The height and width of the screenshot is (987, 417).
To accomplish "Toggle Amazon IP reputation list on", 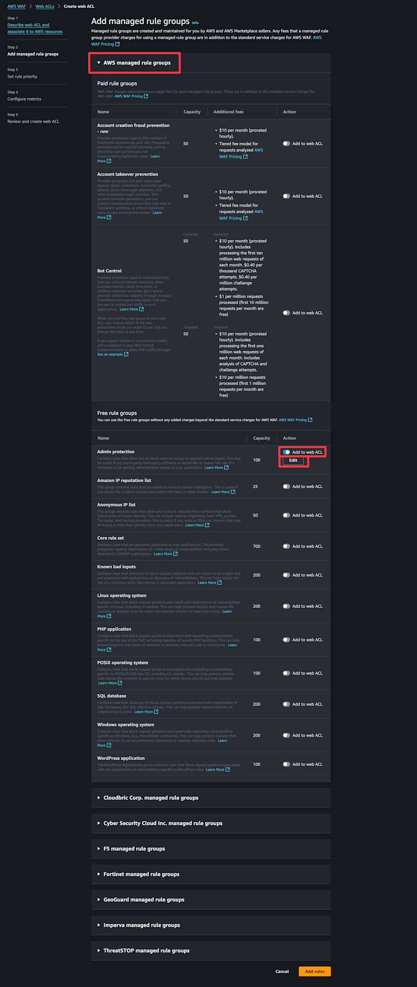I will 286,487.
